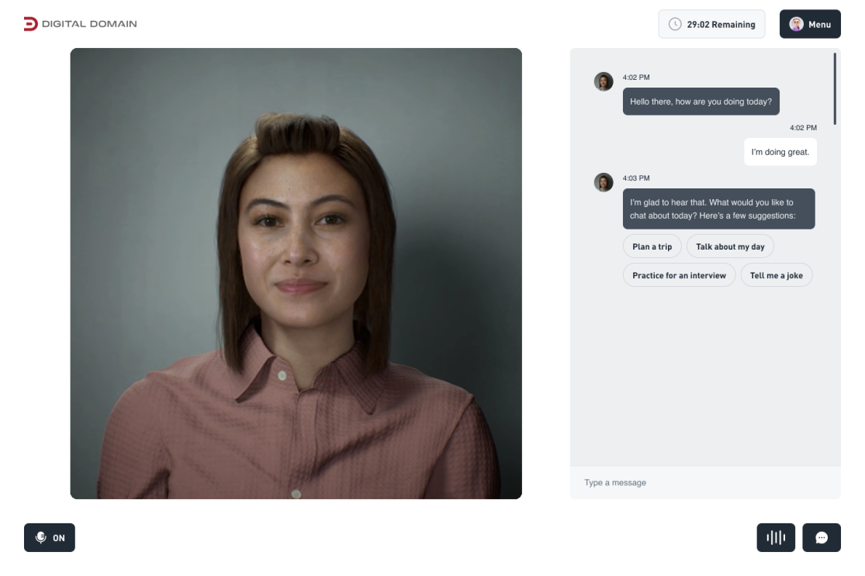Screen dimensions: 865x576
Task: Click the avatar video of the digital human
Action: click(x=296, y=274)
